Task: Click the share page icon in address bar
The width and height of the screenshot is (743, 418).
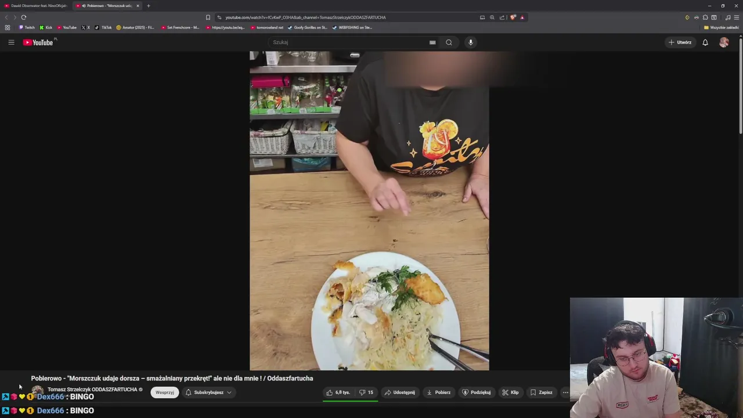Action: pyautogui.click(x=502, y=17)
